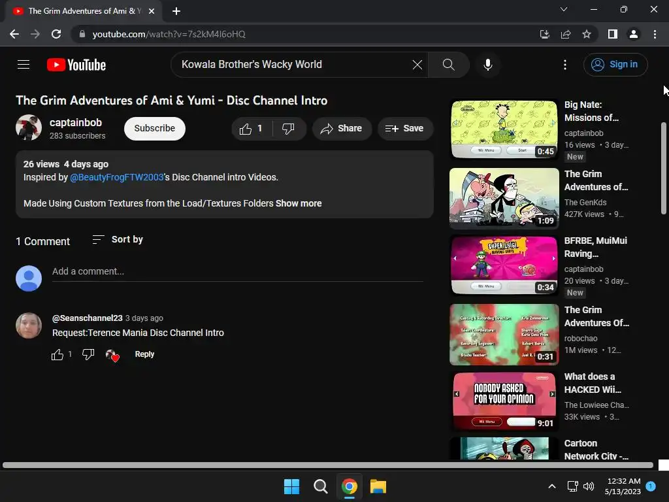The image size is (669, 502).
Task: Share this page icon in address bar
Action: [566, 34]
